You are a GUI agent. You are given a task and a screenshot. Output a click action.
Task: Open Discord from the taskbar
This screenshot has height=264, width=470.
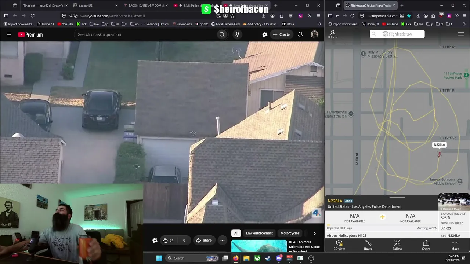click(279, 258)
